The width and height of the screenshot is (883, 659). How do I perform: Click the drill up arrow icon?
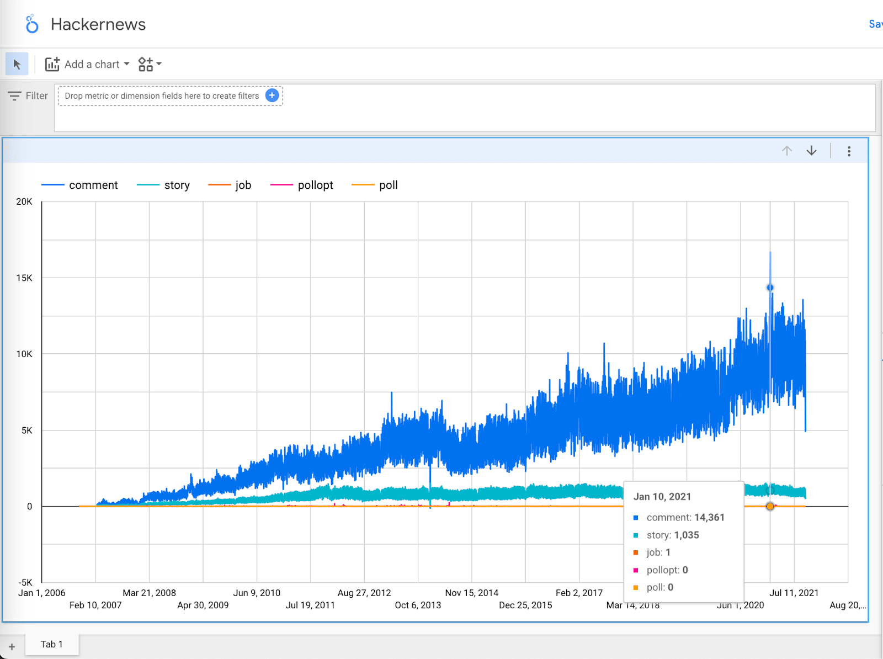[x=786, y=151]
